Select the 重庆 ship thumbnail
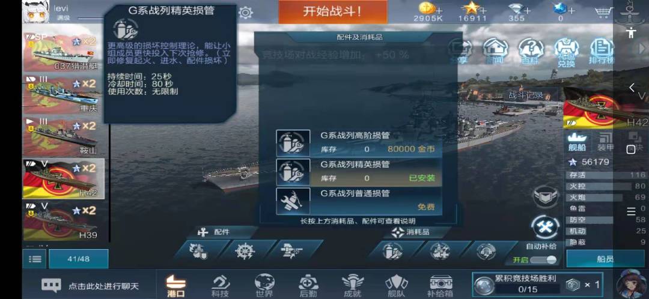The width and height of the screenshot is (649, 299). (x=64, y=95)
